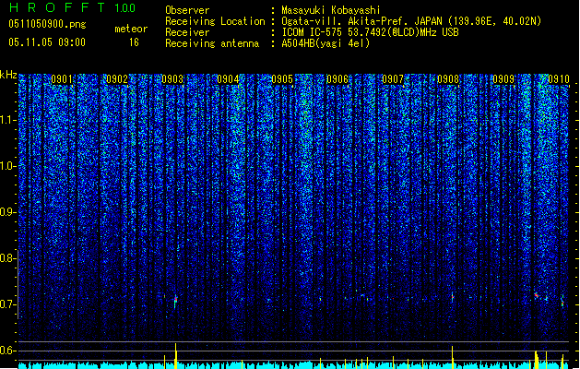Click the ICOM IC-575 53.7492 MHz receiver text
This screenshot has width=580, height=369.
tap(371, 32)
